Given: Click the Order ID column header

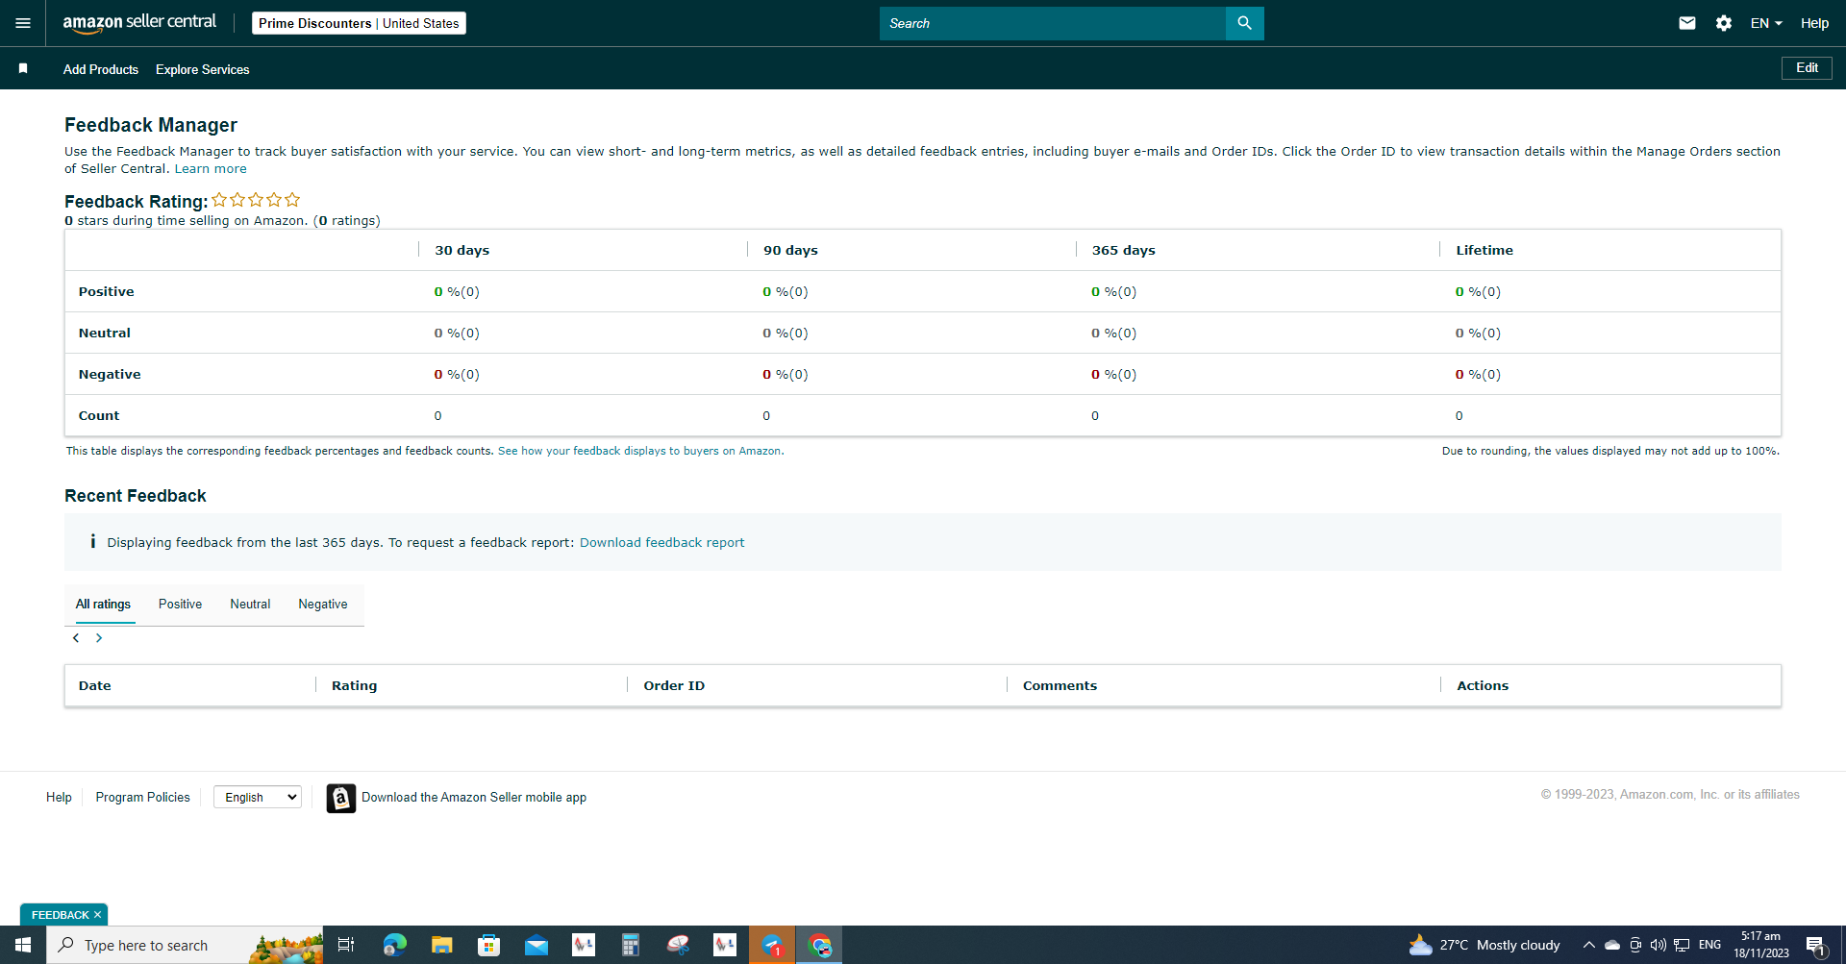Looking at the screenshot, I should point(674,685).
